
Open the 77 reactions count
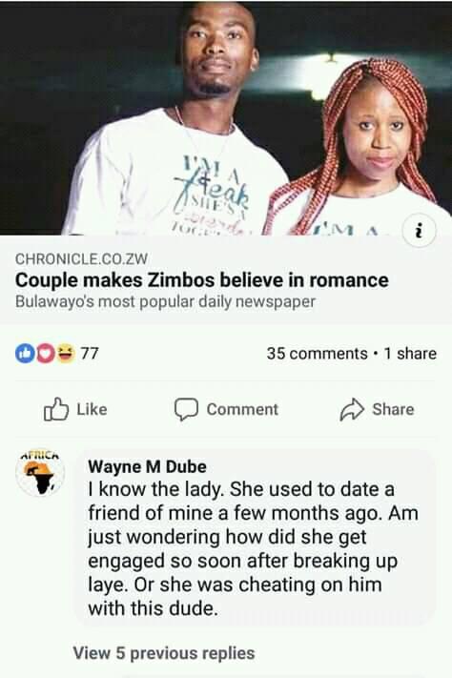(x=90, y=353)
